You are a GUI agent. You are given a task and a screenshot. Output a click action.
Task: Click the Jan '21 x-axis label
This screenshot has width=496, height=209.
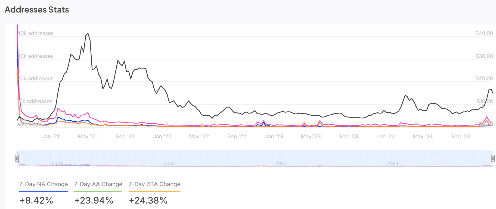point(51,136)
